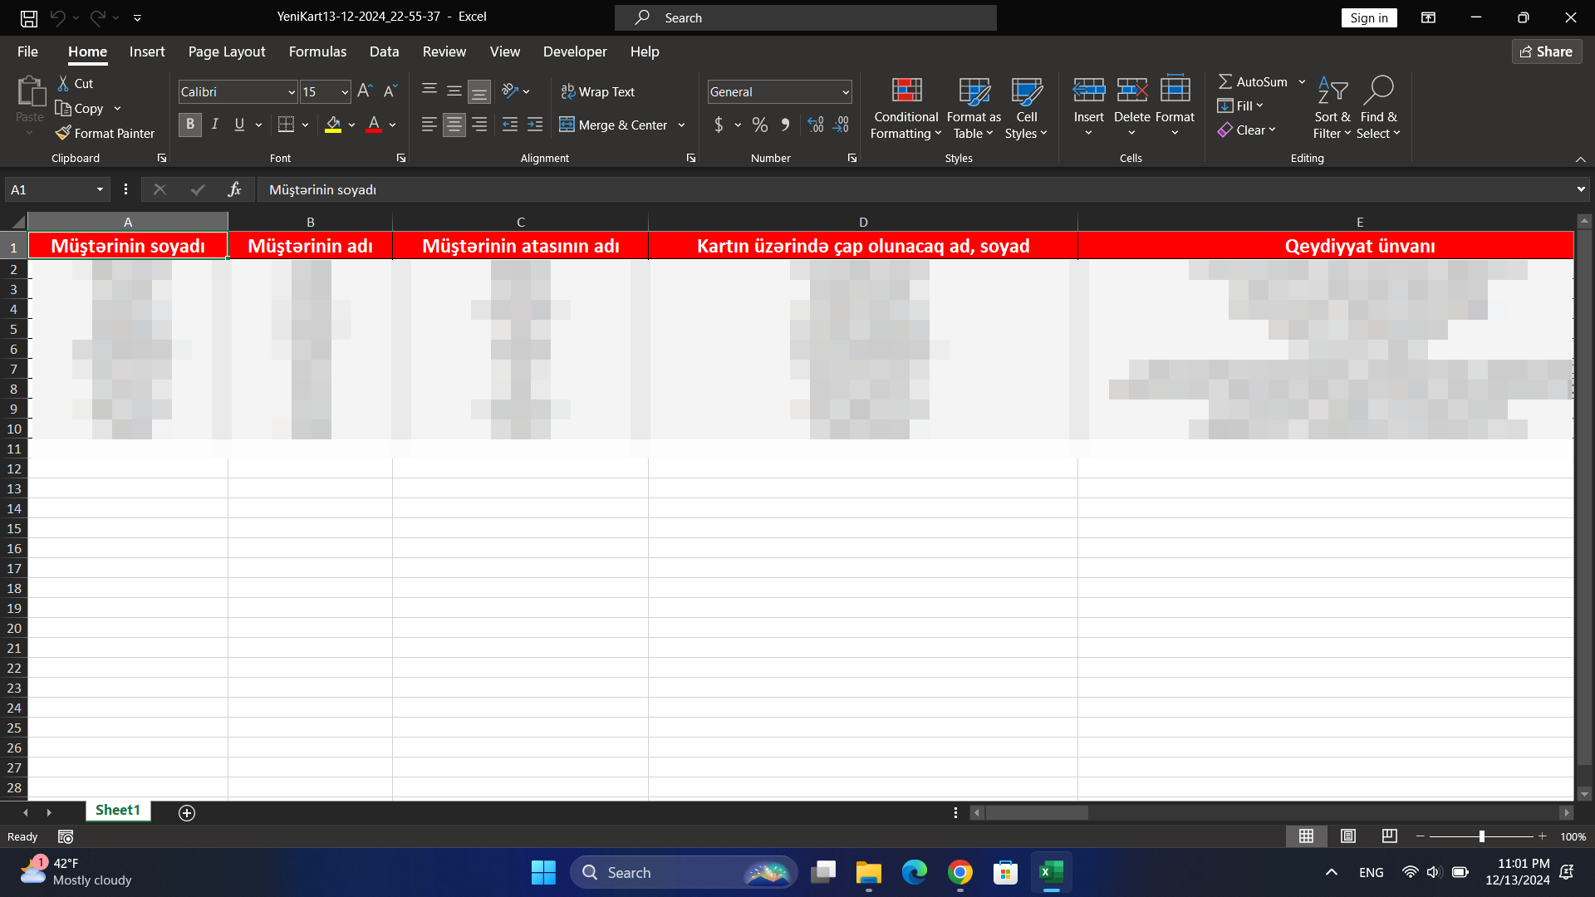Click the Accounting Number Format dollar icon
Viewport: 1595px width, 897px height.
coord(719,125)
